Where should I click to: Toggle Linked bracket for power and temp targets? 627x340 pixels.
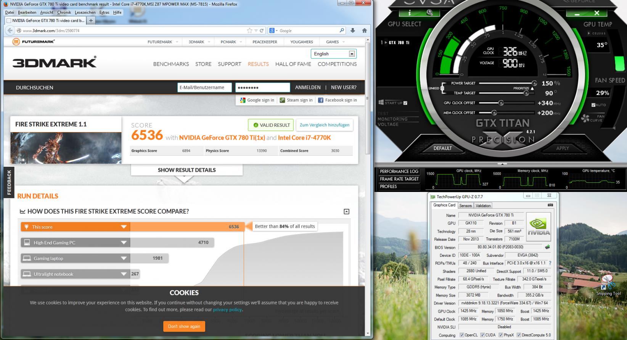pos(442,88)
